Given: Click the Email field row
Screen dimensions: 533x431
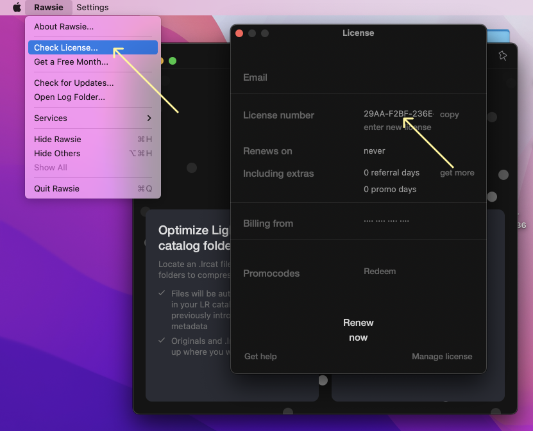Looking at the screenshot, I should pos(359,77).
